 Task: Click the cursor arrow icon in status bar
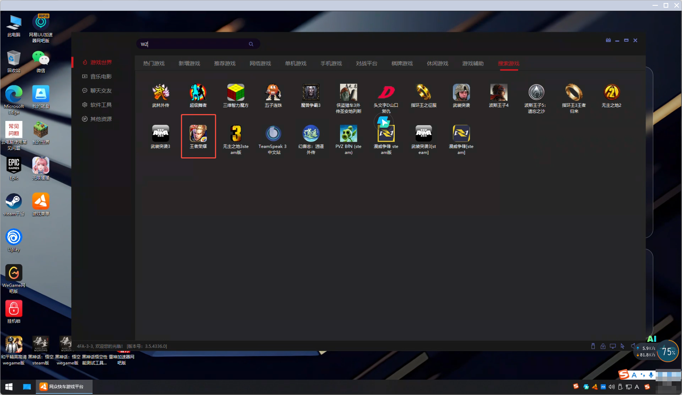tap(622, 346)
